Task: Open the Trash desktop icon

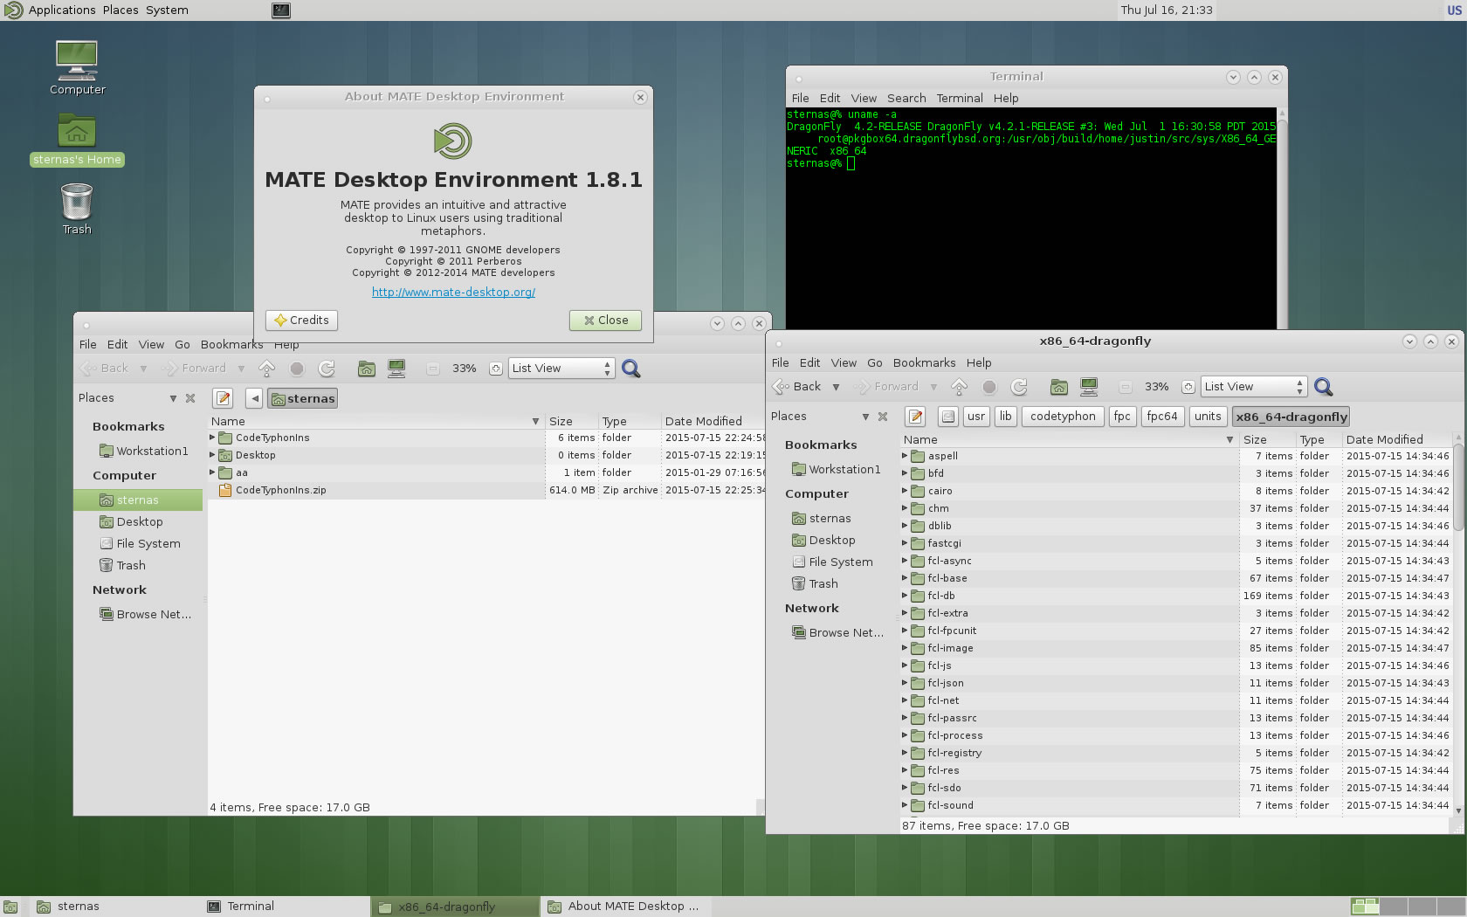Action: click(77, 209)
